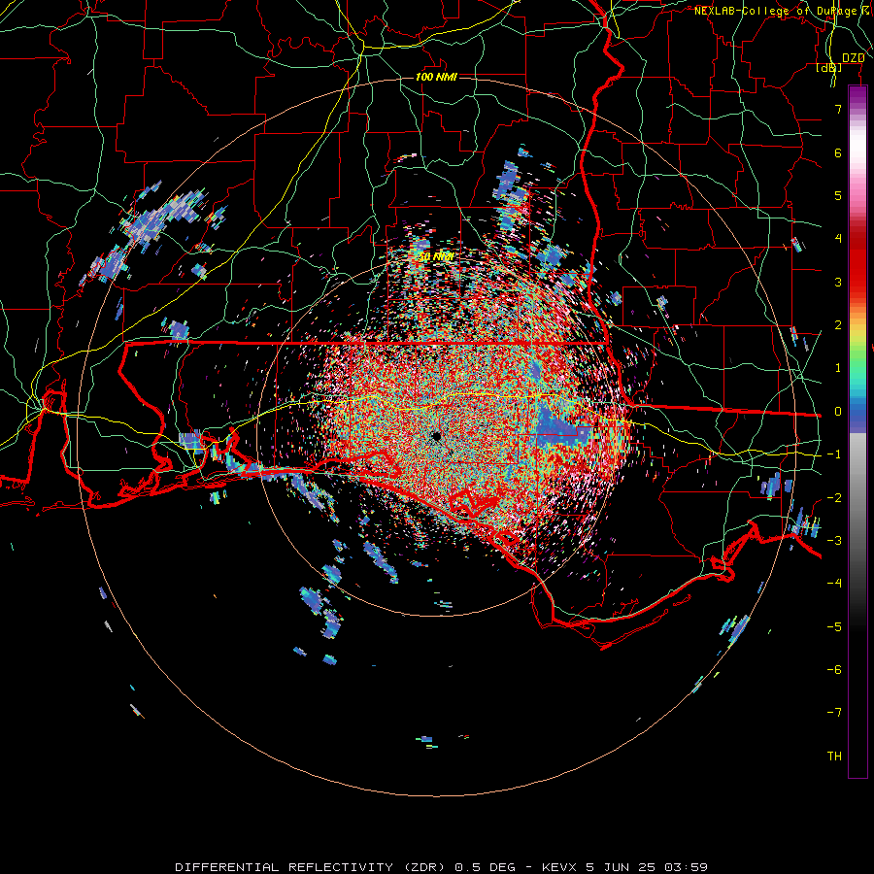This screenshot has height=874, width=874.
Task: Click the 50 NMI range ring label
Action: coord(436,257)
